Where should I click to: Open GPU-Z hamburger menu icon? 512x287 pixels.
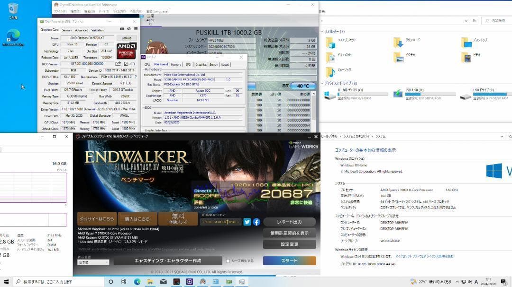(136, 29)
